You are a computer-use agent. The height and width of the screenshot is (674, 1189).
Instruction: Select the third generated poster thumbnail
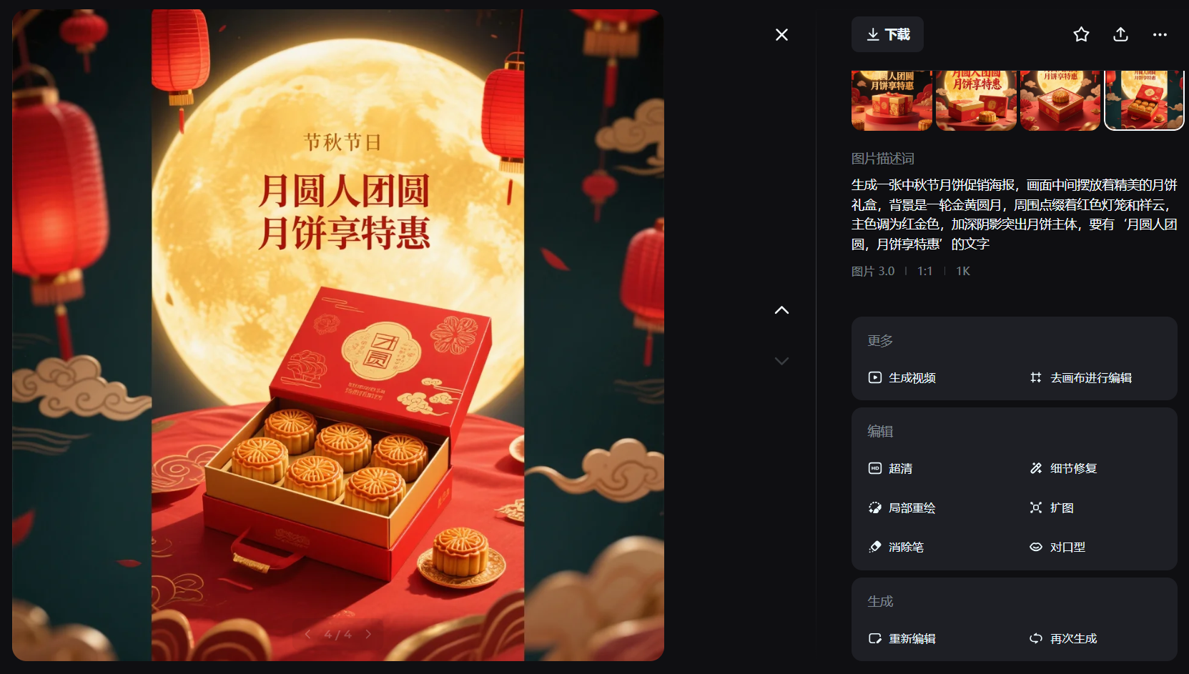click(1060, 100)
